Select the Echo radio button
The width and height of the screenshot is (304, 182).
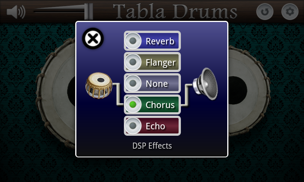(x=133, y=126)
